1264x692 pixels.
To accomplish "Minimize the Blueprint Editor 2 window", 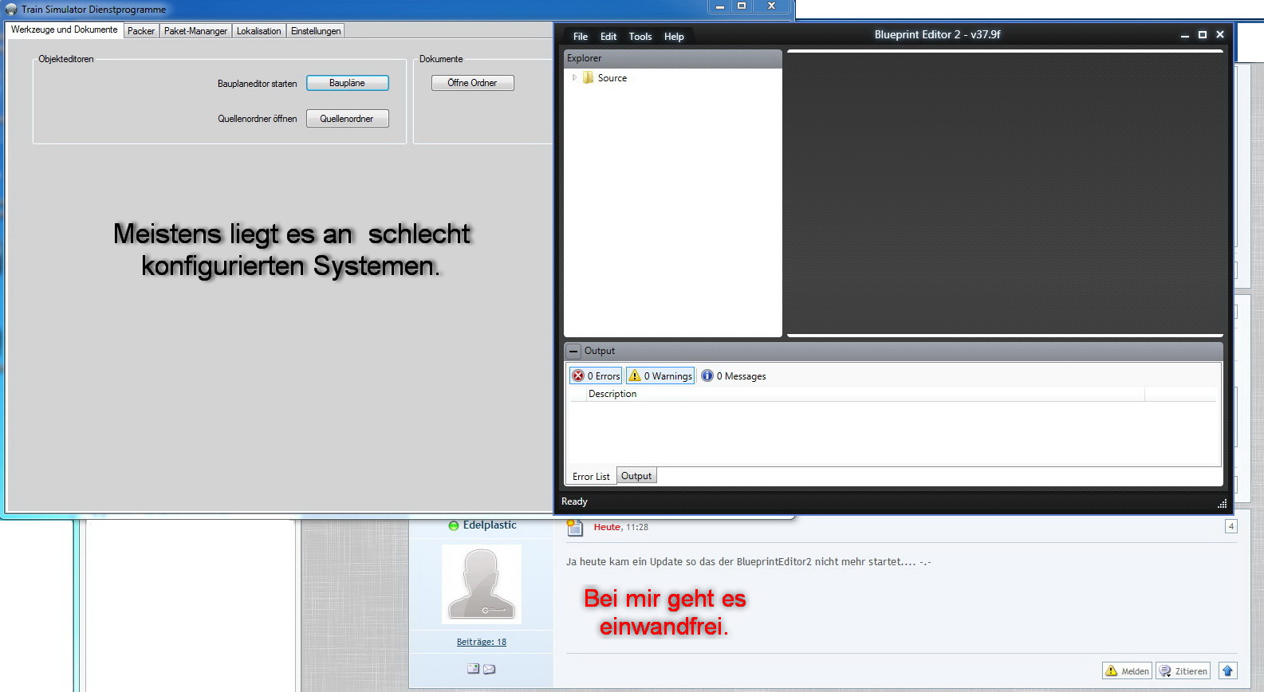I will 1185,35.
